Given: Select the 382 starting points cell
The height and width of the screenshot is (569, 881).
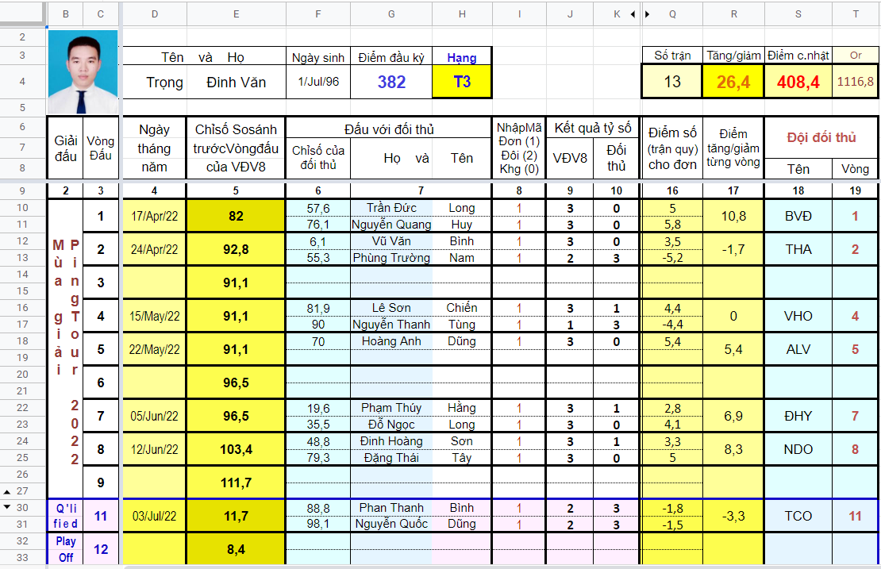Looking at the screenshot, I should coord(391,82).
